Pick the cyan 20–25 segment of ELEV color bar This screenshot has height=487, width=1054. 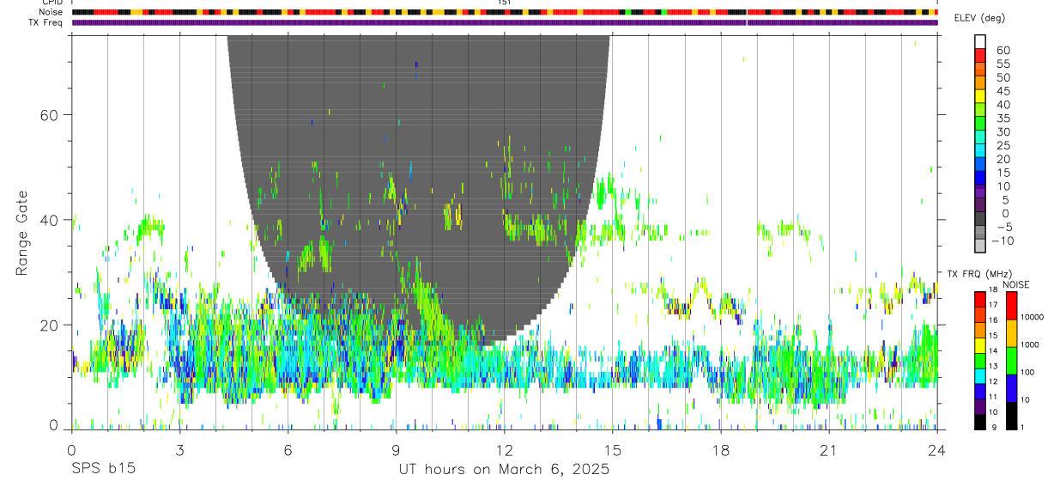point(980,152)
